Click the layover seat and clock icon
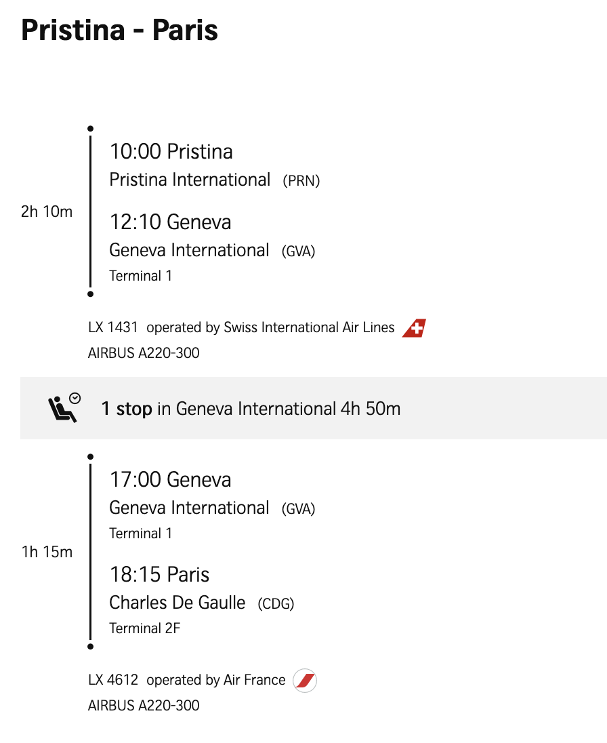 (64, 408)
